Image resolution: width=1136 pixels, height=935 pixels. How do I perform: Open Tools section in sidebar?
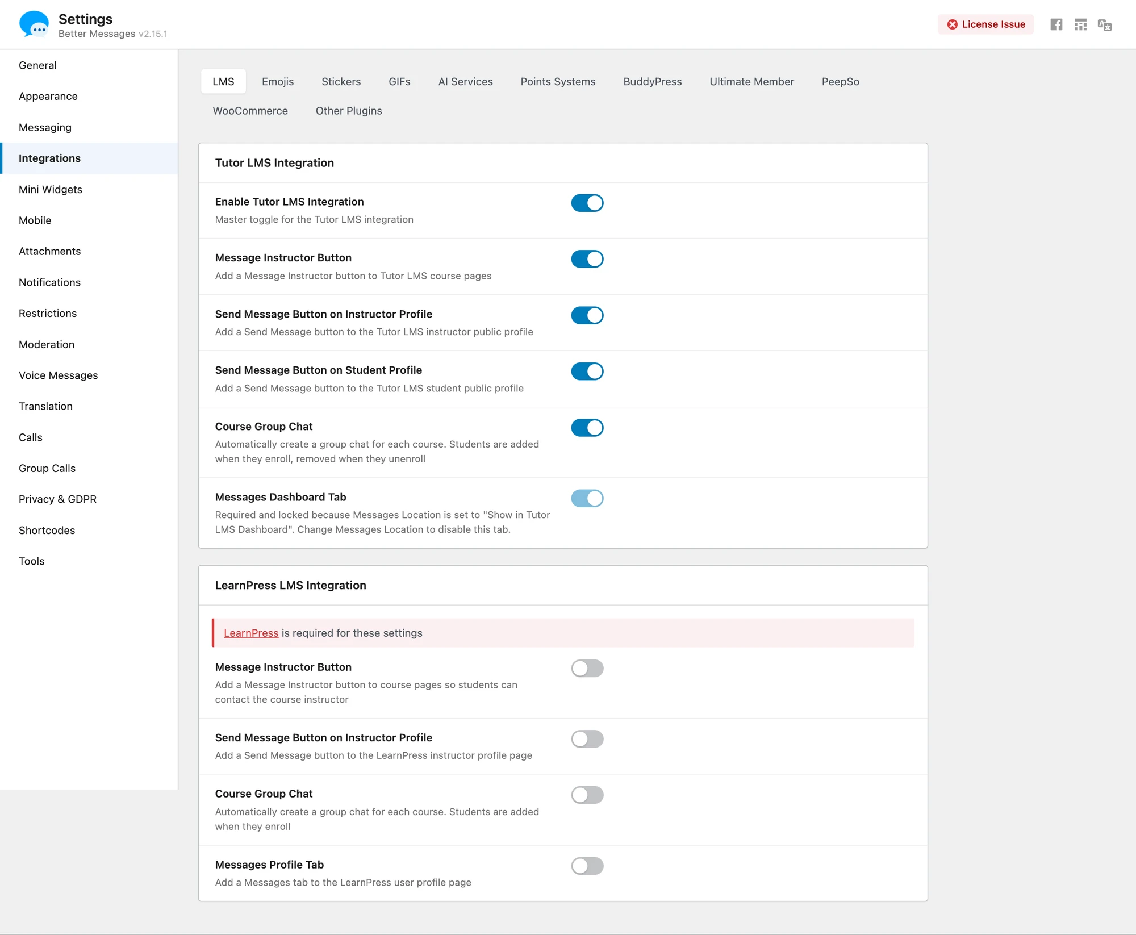89,561
